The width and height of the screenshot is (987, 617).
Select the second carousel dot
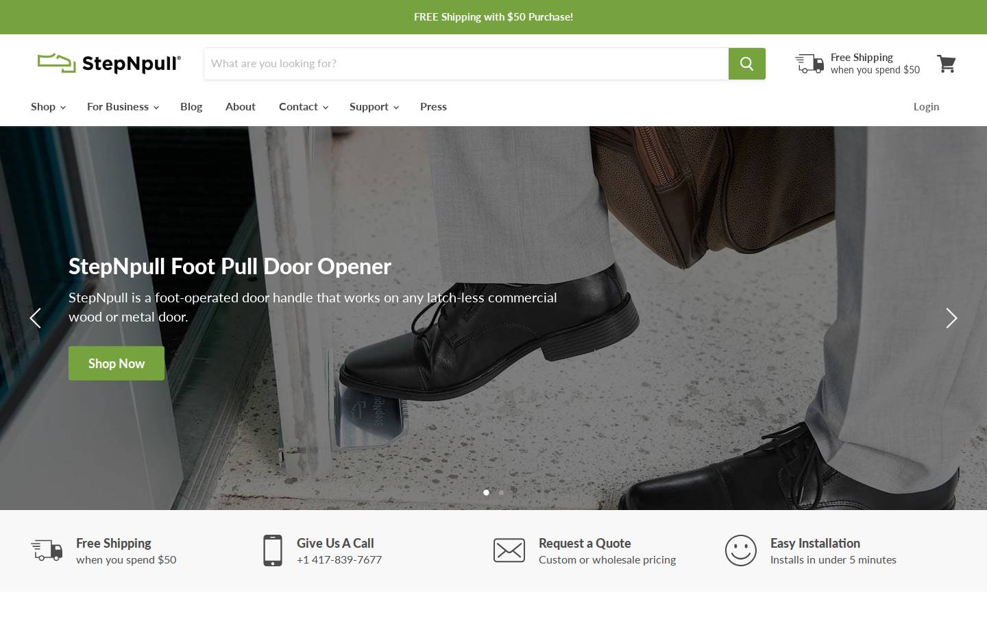click(501, 492)
